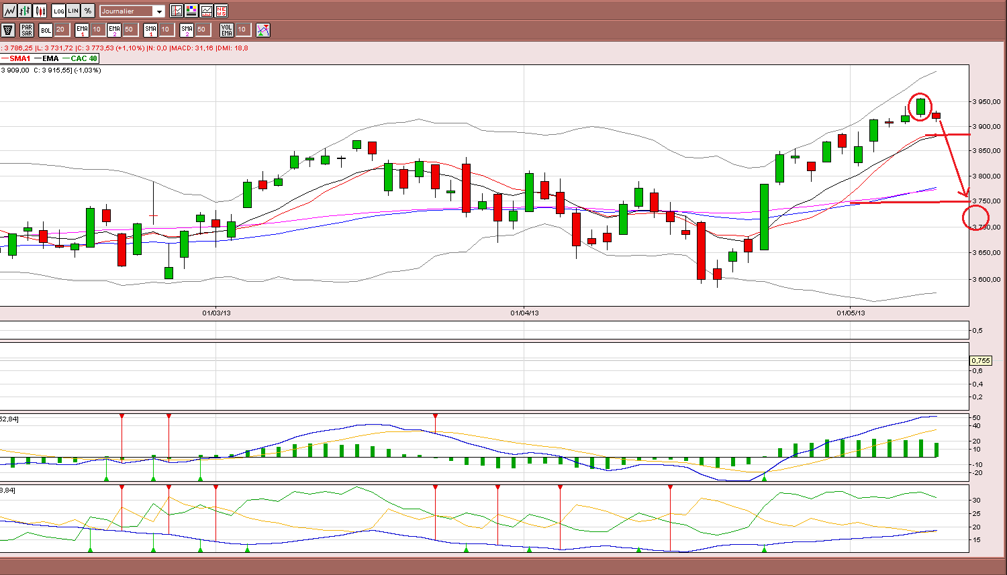Toggle percent scale button
The image size is (1007, 575).
(88, 11)
